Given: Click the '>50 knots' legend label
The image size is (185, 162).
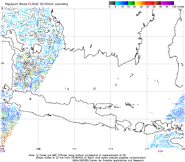Looking at the screenshot, I should click(178, 7).
